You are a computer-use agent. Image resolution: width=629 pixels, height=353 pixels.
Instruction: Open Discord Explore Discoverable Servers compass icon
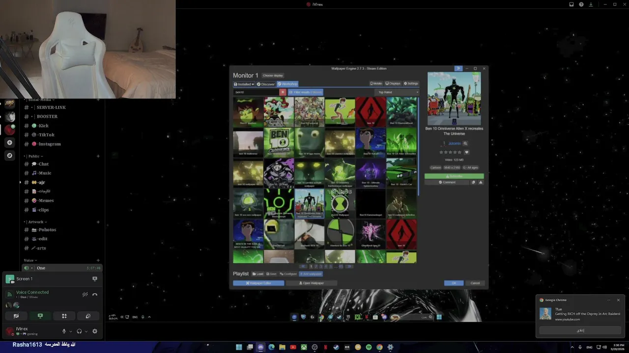(x=10, y=155)
